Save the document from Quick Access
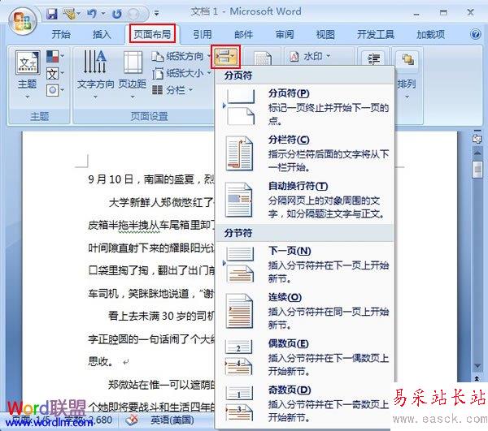Screen dimensions: 488x431 click(52, 14)
